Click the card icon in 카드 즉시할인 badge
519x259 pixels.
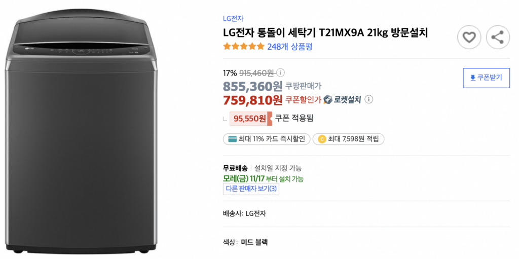pos(232,139)
